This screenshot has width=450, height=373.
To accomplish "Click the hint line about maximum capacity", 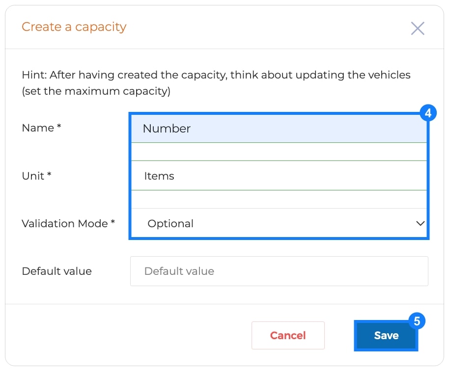I will [x=96, y=91].
